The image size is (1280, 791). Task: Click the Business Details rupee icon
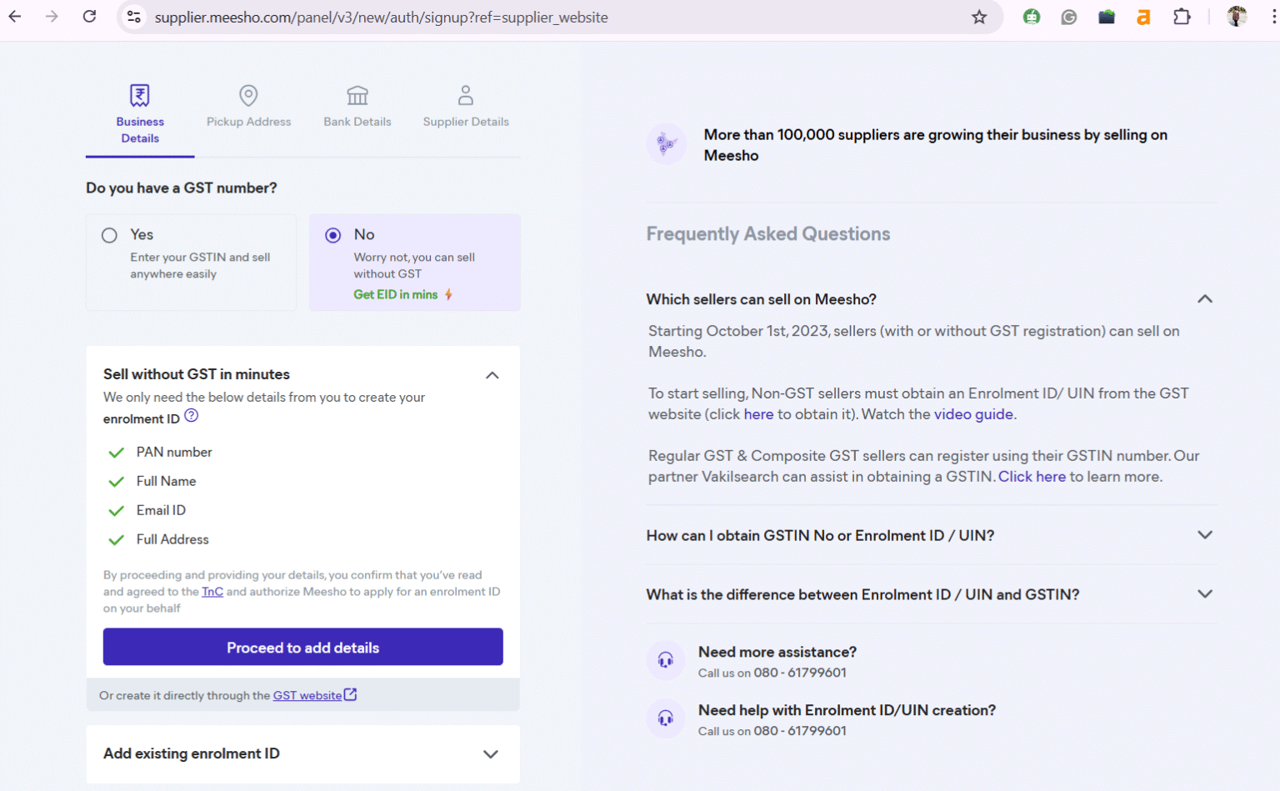pyautogui.click(x=140, y=95)
